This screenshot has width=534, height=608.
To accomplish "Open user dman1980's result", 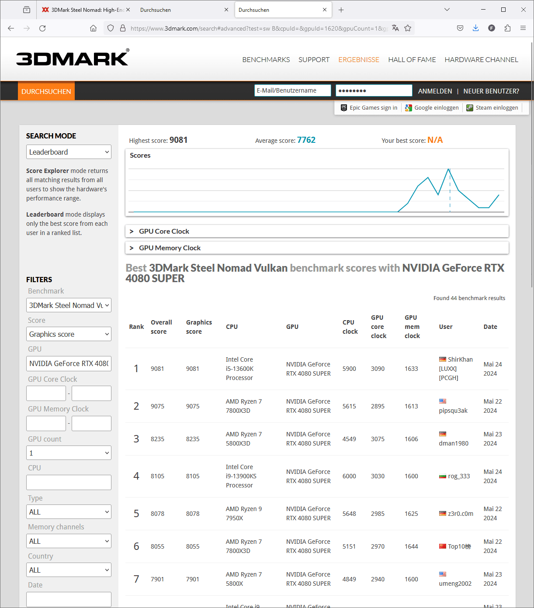I will [x=454, y=443].
